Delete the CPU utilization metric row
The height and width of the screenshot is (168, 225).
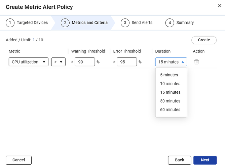pyautogui.click(x=196, y=62)
